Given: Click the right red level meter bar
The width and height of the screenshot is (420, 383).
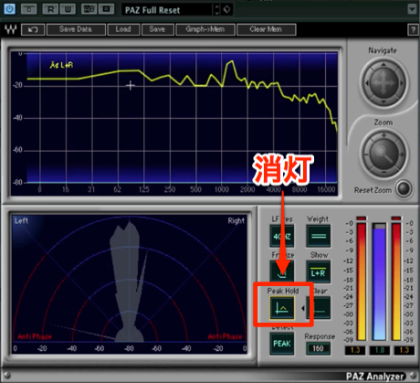Looking at the screenshot, I should click(x=396, y=282).
